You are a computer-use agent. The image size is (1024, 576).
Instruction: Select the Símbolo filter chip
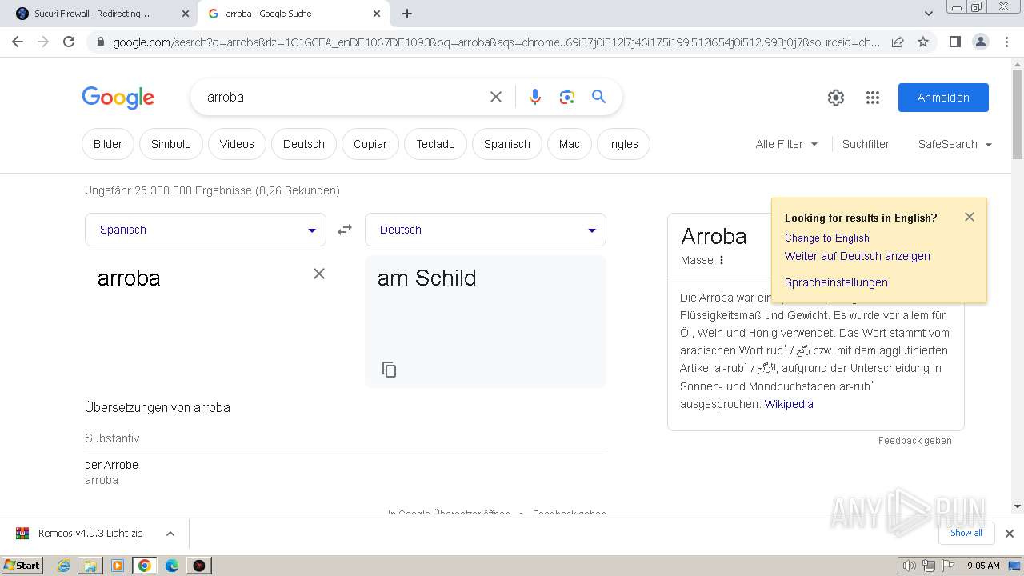(171, 144)
